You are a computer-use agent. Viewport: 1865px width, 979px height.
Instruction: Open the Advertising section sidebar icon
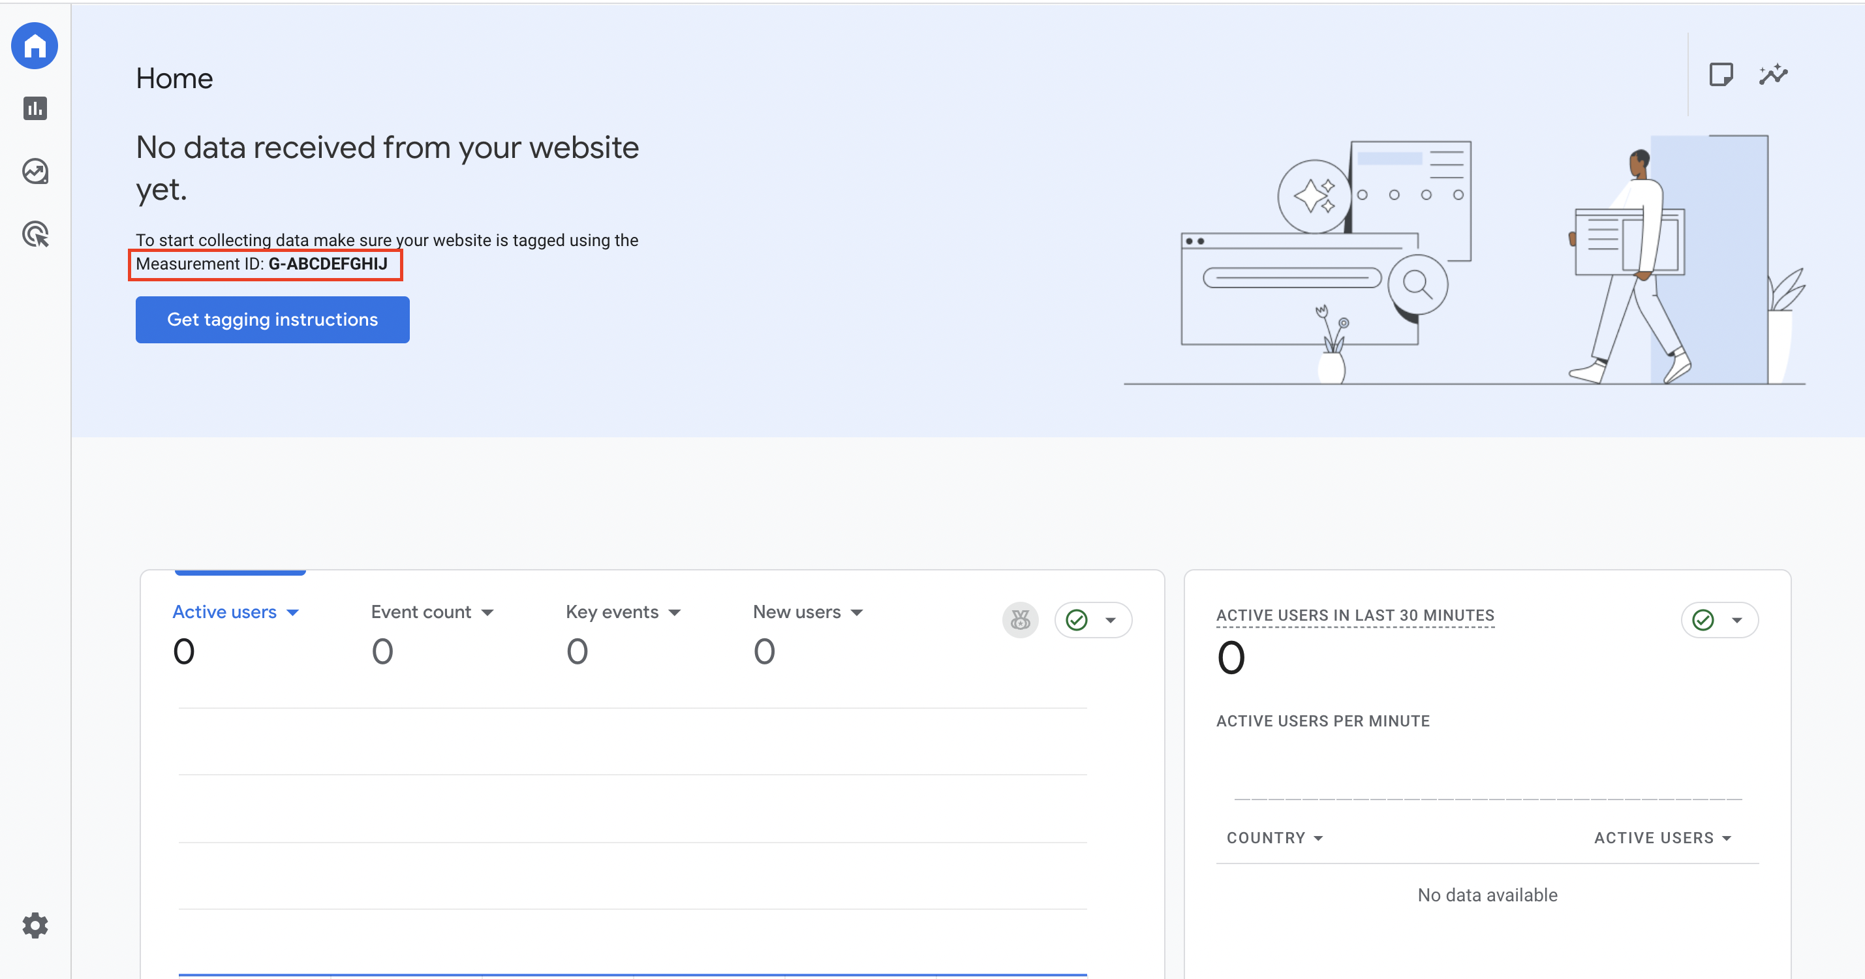click(34, 234)
